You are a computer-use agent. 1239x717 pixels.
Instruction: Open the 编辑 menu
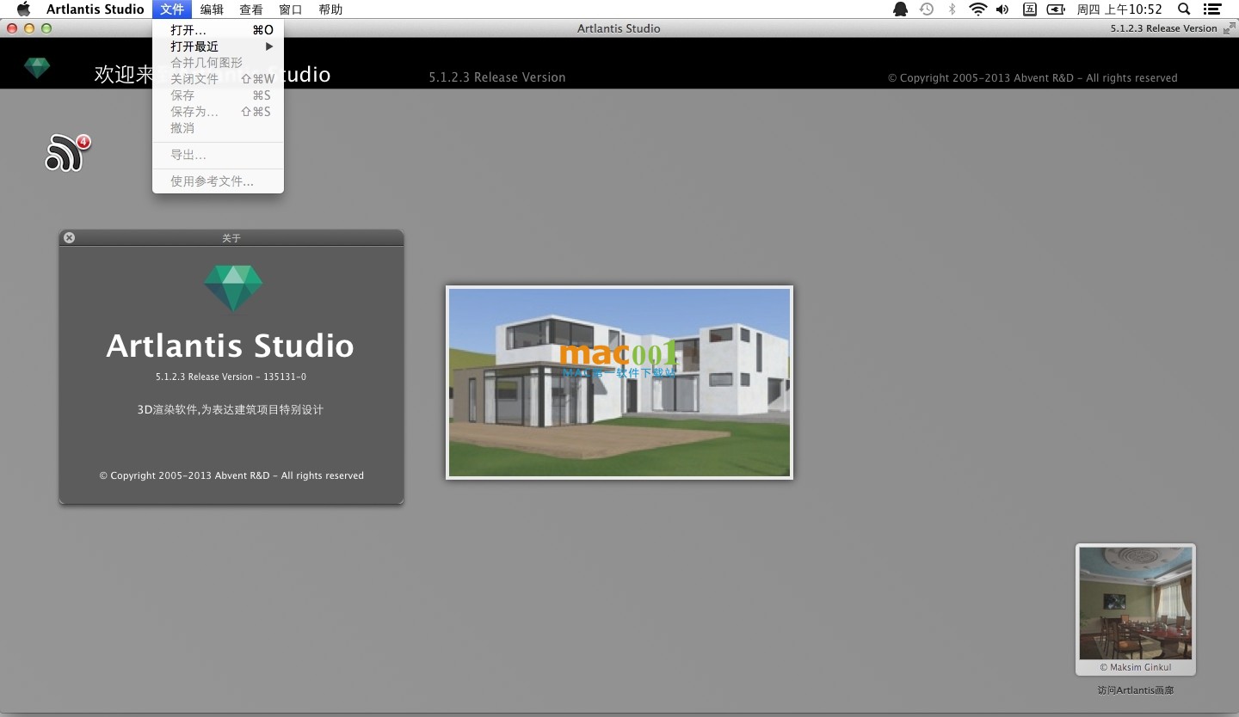212,9
